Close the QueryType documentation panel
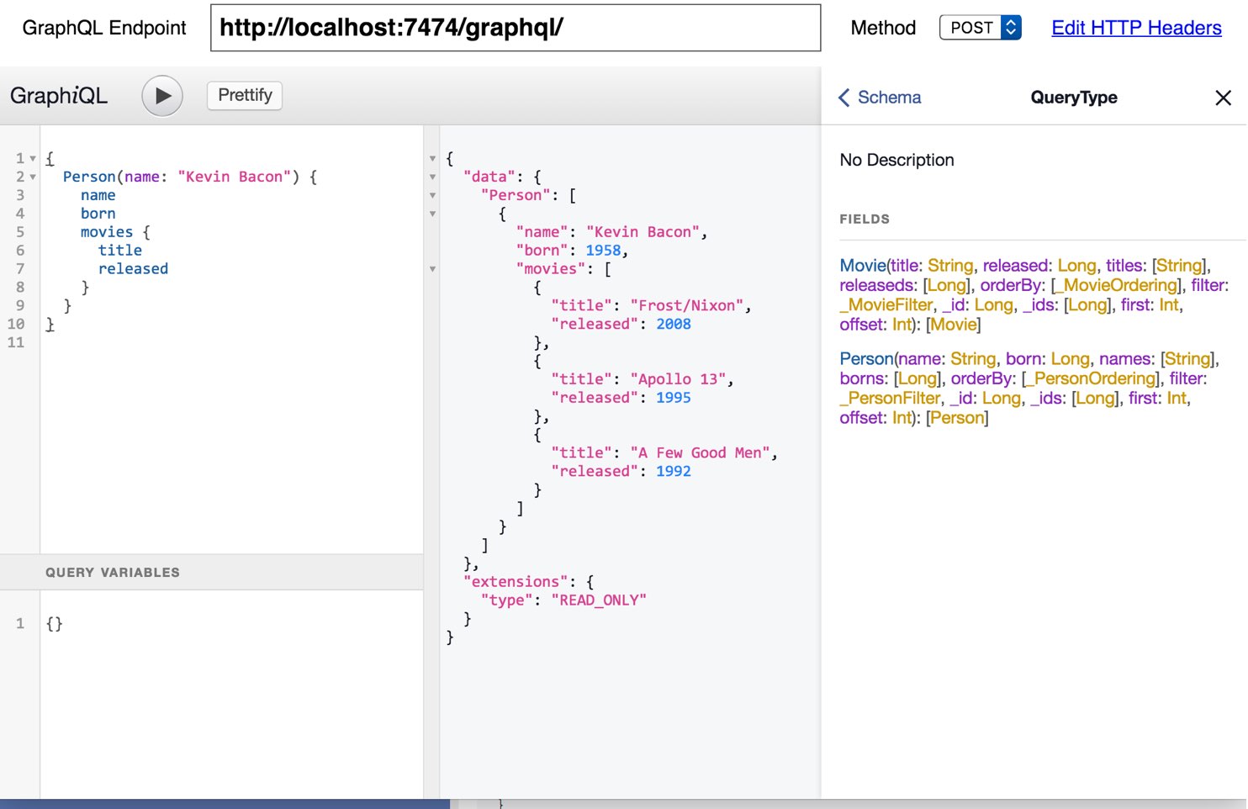The height and width of the screenshot is (809, 1248). (x=1224, y=98)
